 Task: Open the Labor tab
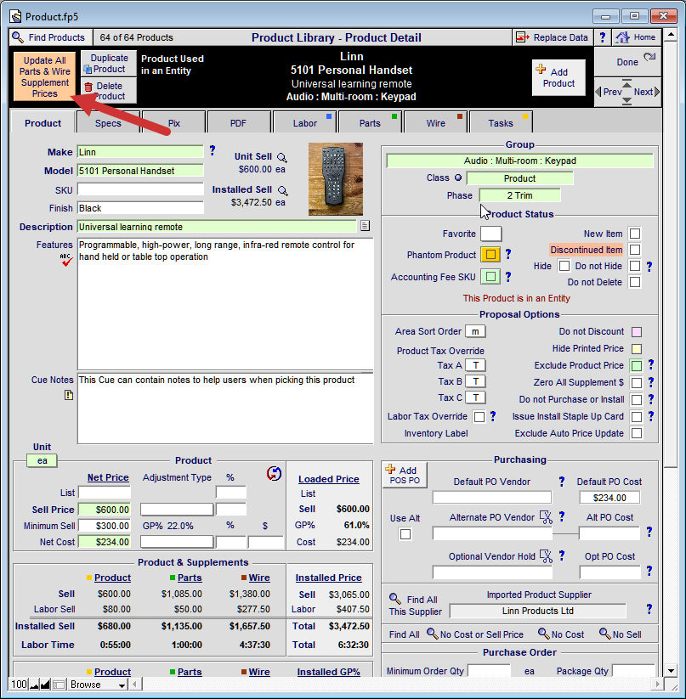click(304, 123)
